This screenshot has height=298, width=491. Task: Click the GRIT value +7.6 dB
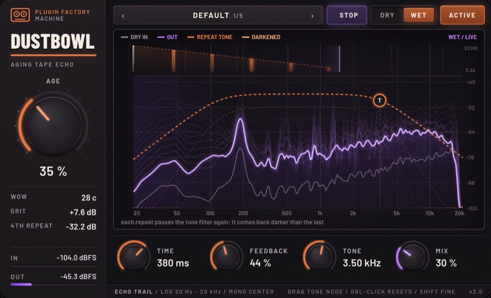click(x=83, y=212)
